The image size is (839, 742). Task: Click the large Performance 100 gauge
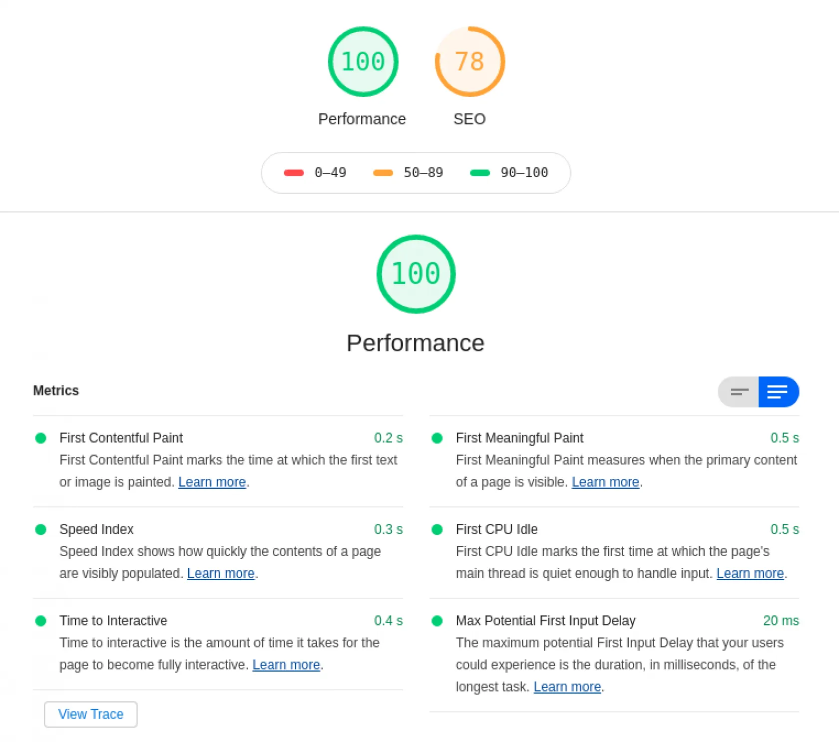[x=416, y=274]
